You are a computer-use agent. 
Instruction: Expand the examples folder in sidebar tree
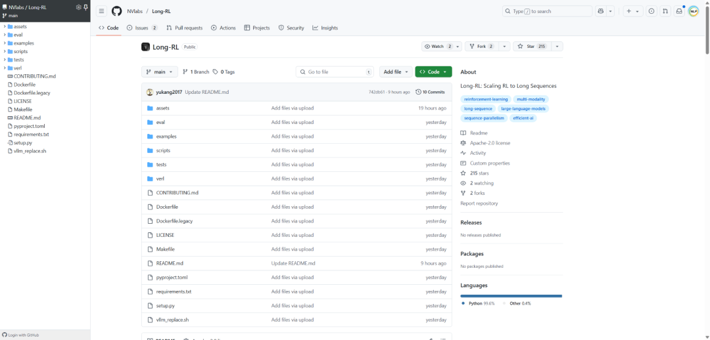coord(5,43)
